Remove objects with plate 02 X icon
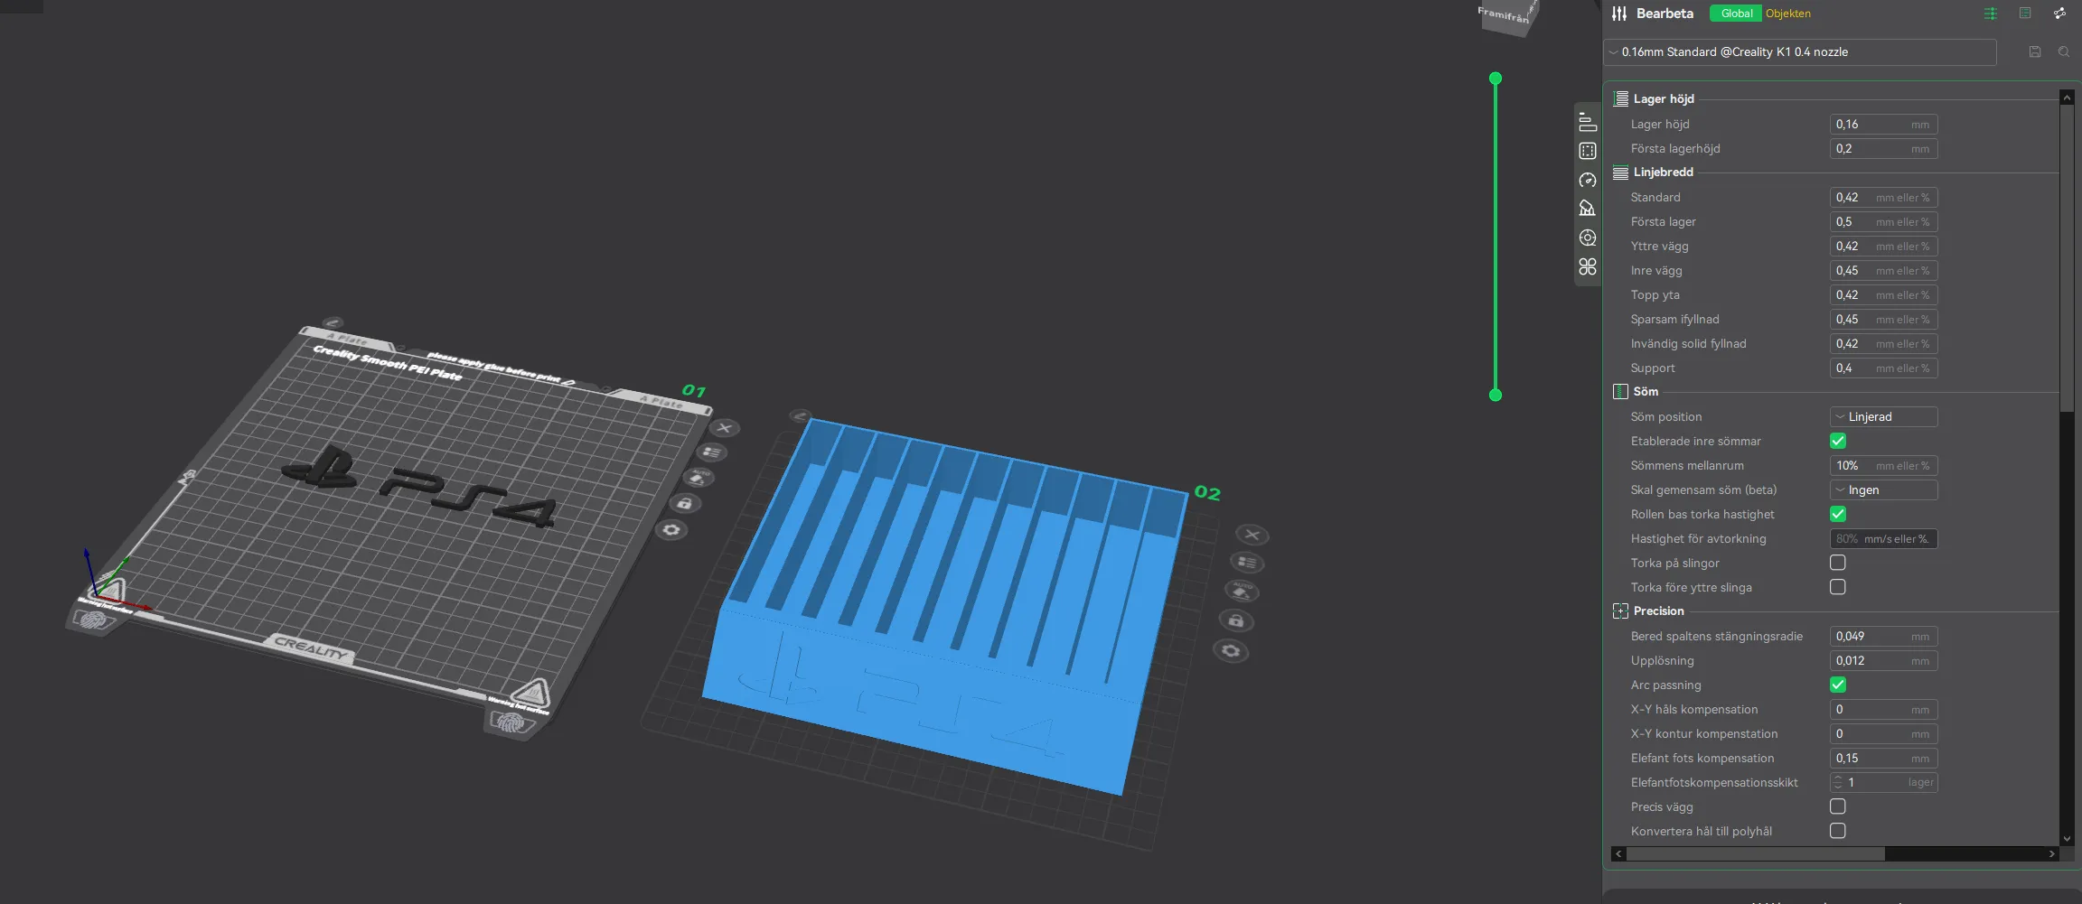Image resolution: width=2082 pixels, height=904 pixels. pyautogui.click(x=1252, y=535)
